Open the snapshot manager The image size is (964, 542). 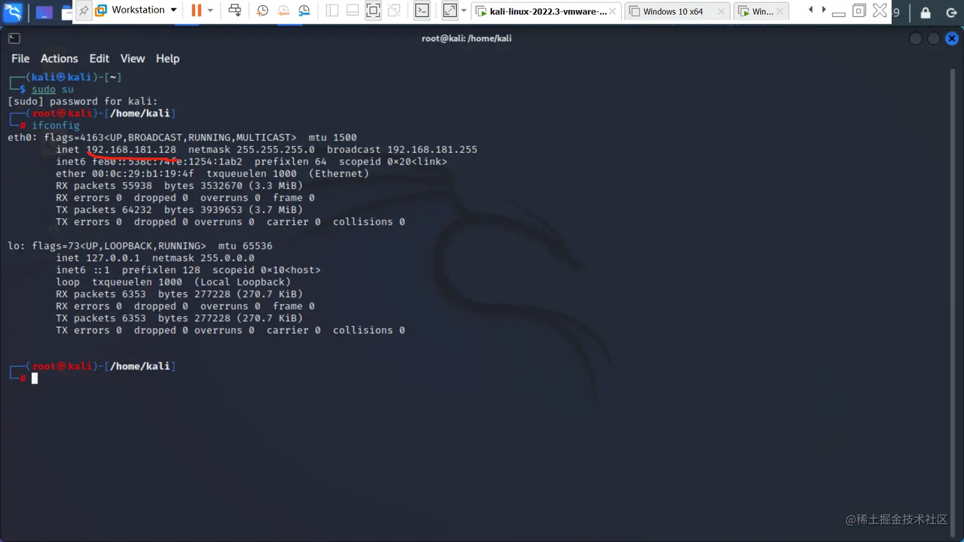[x=304, y=10]
